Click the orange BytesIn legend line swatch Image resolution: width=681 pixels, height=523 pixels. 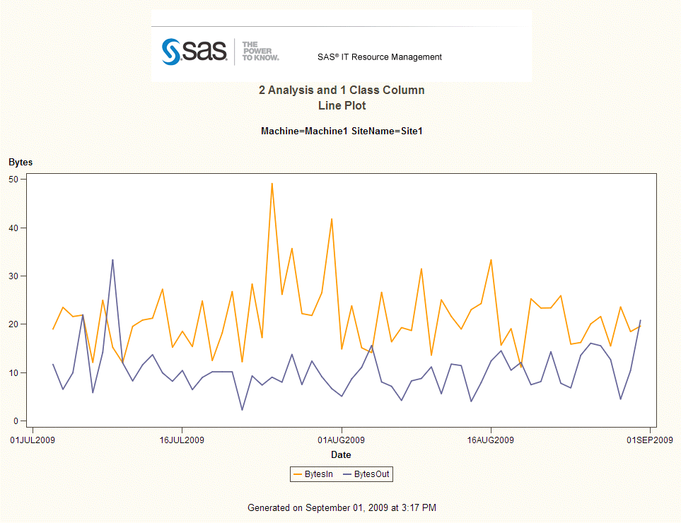298,474
